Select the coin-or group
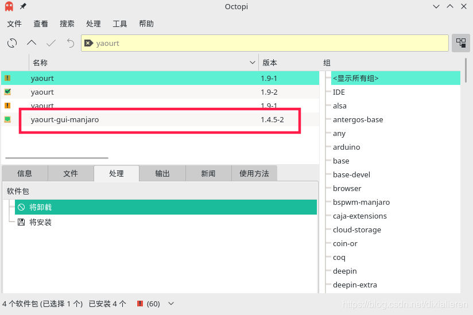The height and width of the screenshot is (315, 473). tap(345, 243)
